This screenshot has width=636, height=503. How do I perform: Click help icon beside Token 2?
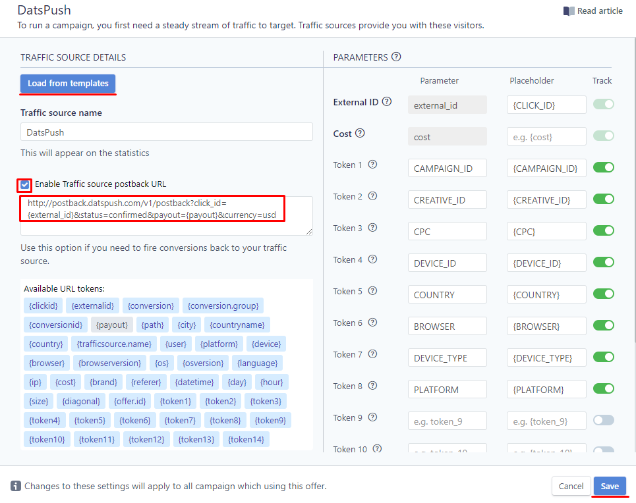[x=372, y=196]
